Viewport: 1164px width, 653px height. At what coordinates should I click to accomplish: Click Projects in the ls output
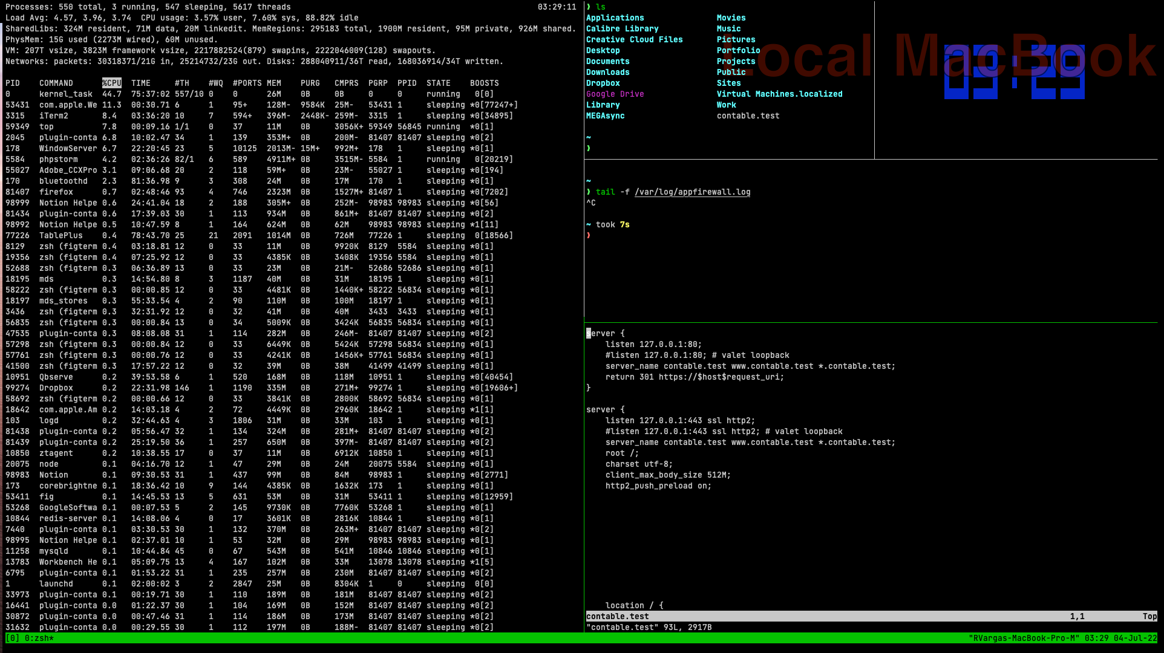[x=736, y=61]
